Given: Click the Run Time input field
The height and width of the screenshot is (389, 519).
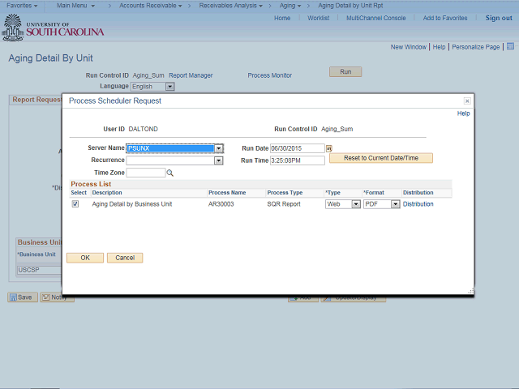Looking at the screenshot, I should tap(298, 160).
